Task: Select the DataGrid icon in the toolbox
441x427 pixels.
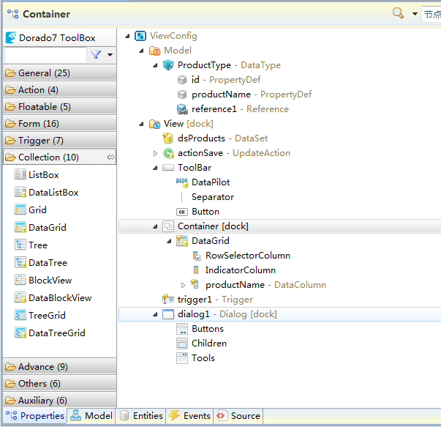Action: tap(20, 228)
